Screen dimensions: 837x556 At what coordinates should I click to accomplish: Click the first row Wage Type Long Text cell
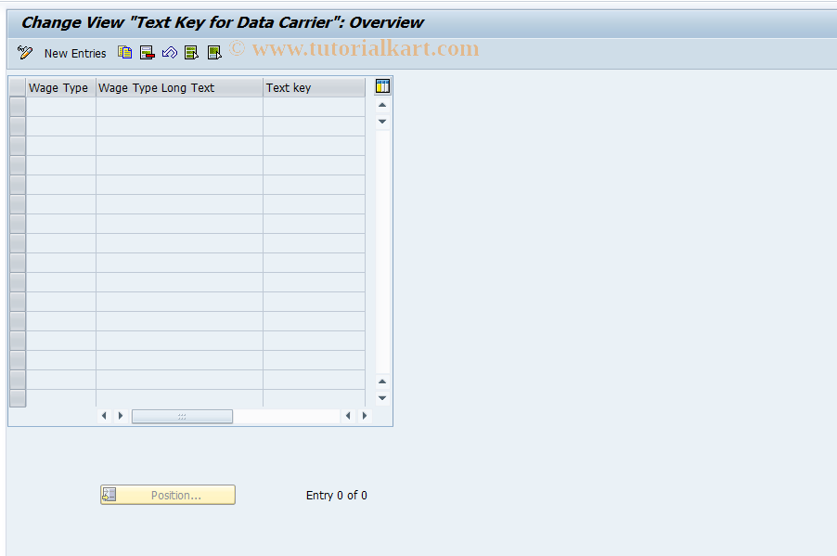click(179, 107)
